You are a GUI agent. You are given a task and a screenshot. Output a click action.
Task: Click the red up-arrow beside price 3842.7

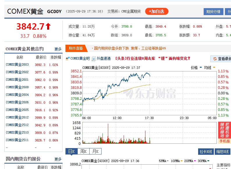(48, 27)
